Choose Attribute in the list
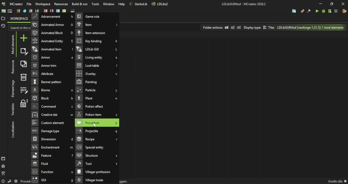This screenshot has height=184, width=348. point(53,74)
